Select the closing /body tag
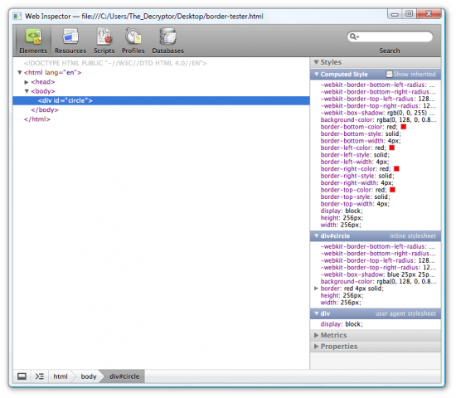456x398 pixels. coord(45,110)
